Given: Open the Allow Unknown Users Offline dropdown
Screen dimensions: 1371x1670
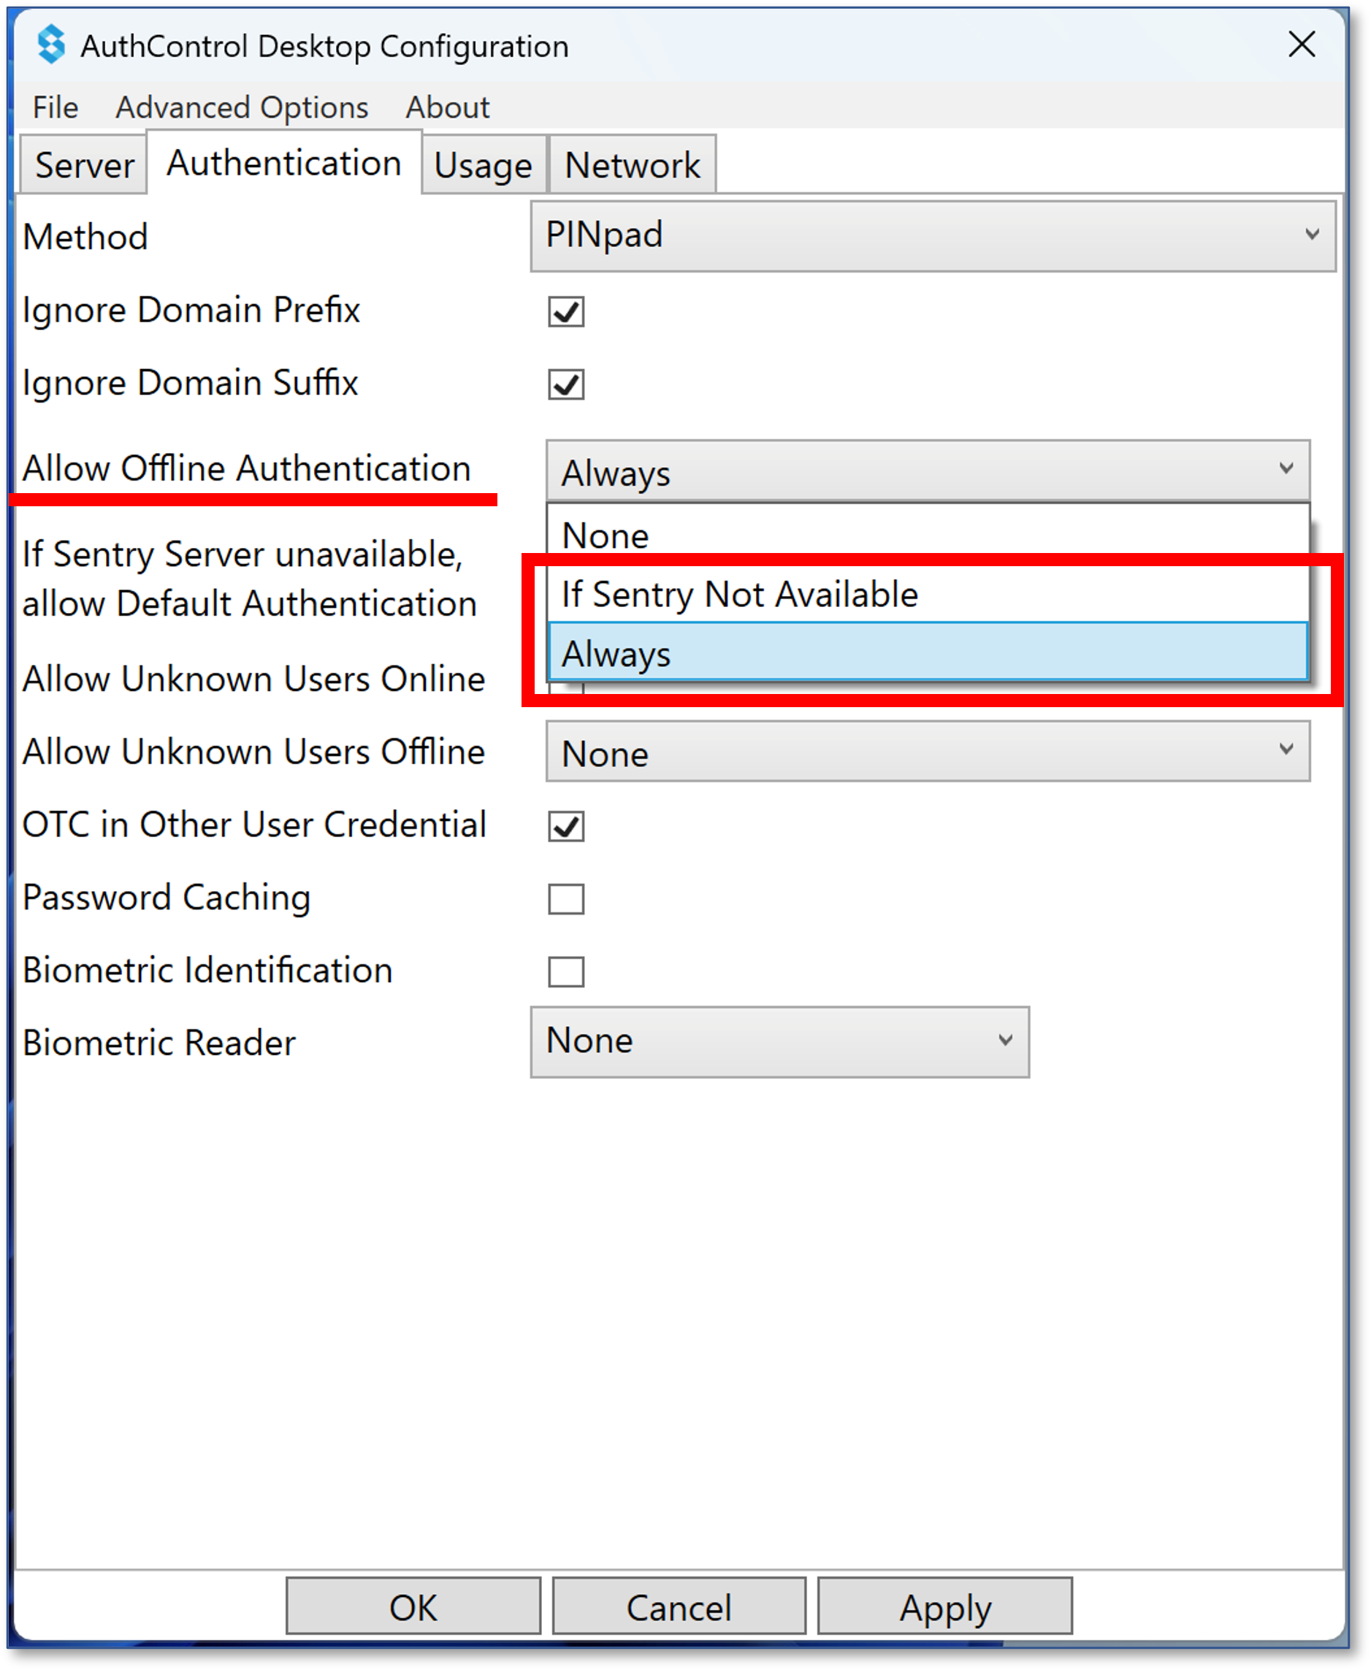Looking at the screenshot, I should (x=928, y=751).
